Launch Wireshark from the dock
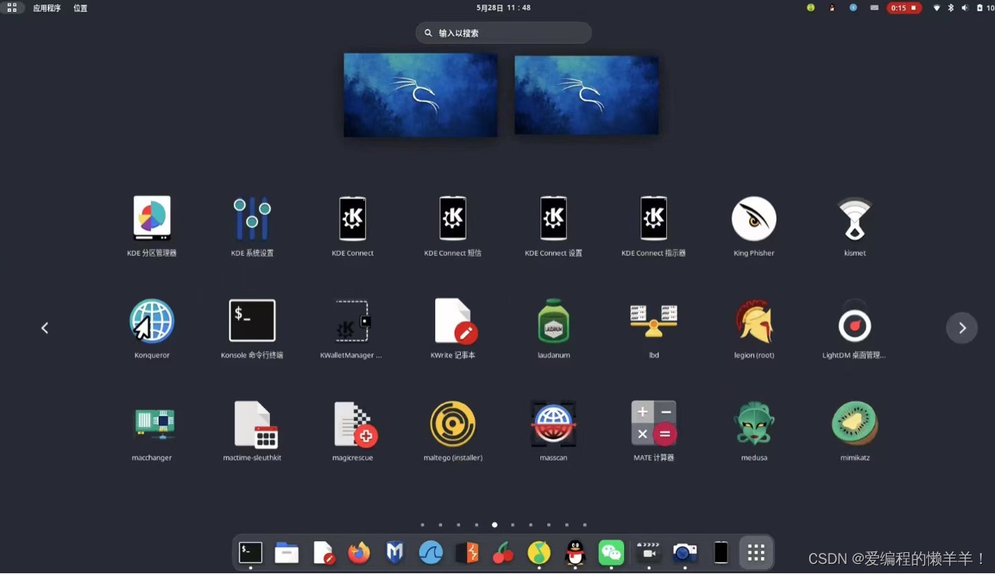This screenshot has width=995, height=574. (x=431, y=552)
